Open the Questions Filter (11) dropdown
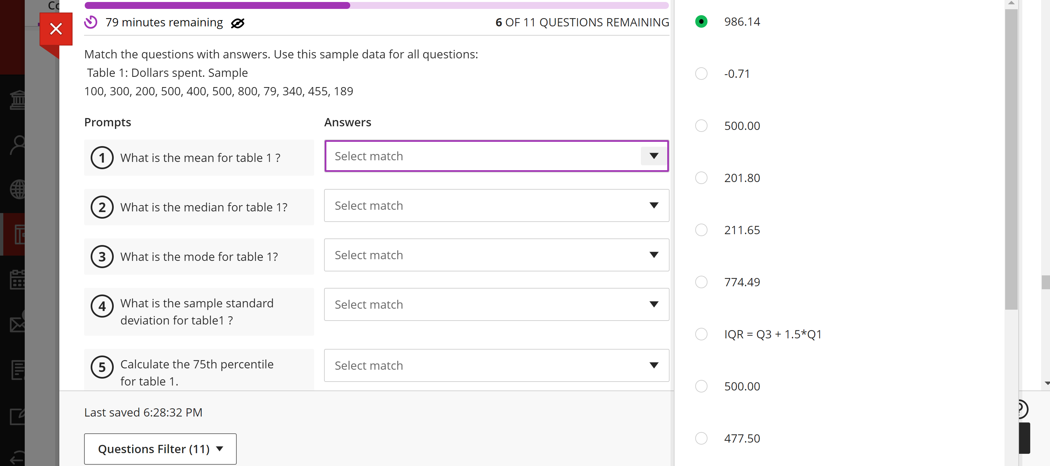 point(160,449)
